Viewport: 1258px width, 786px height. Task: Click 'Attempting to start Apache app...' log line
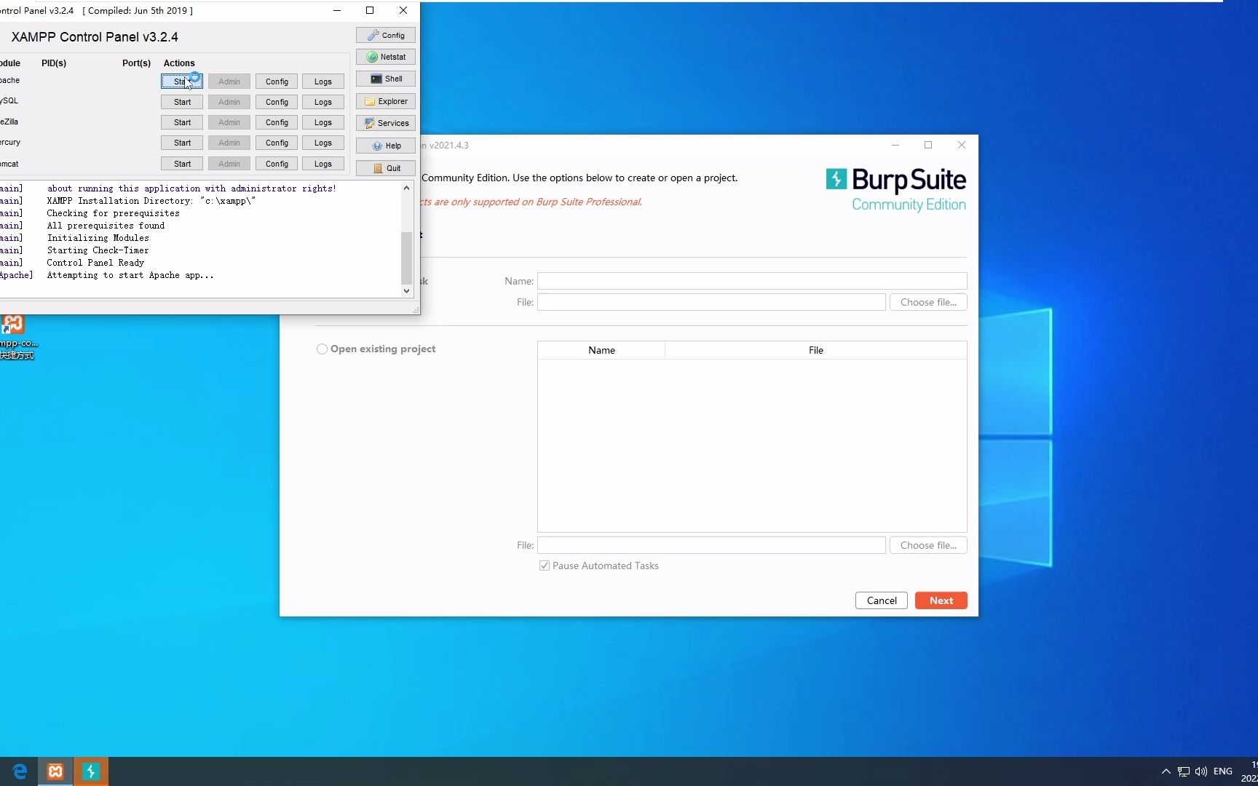130,275
